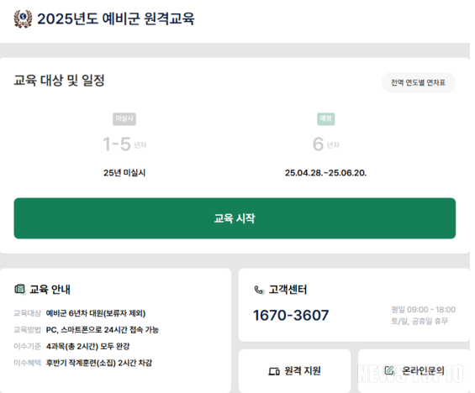Viewport: 475px width, 393px height.
Task: Click the reserve forces emblem logo
Action: [x=23, y=18]
